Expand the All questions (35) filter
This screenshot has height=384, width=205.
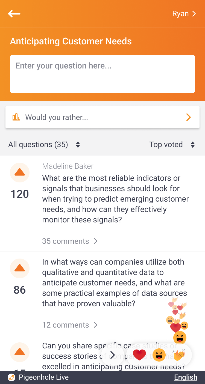44,145
